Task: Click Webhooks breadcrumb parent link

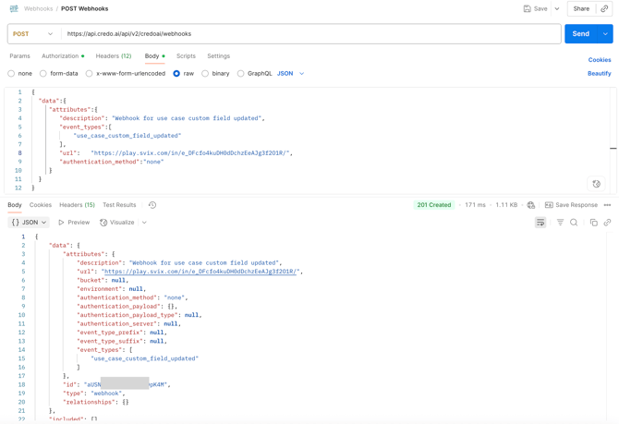Action: coord(38,8)
